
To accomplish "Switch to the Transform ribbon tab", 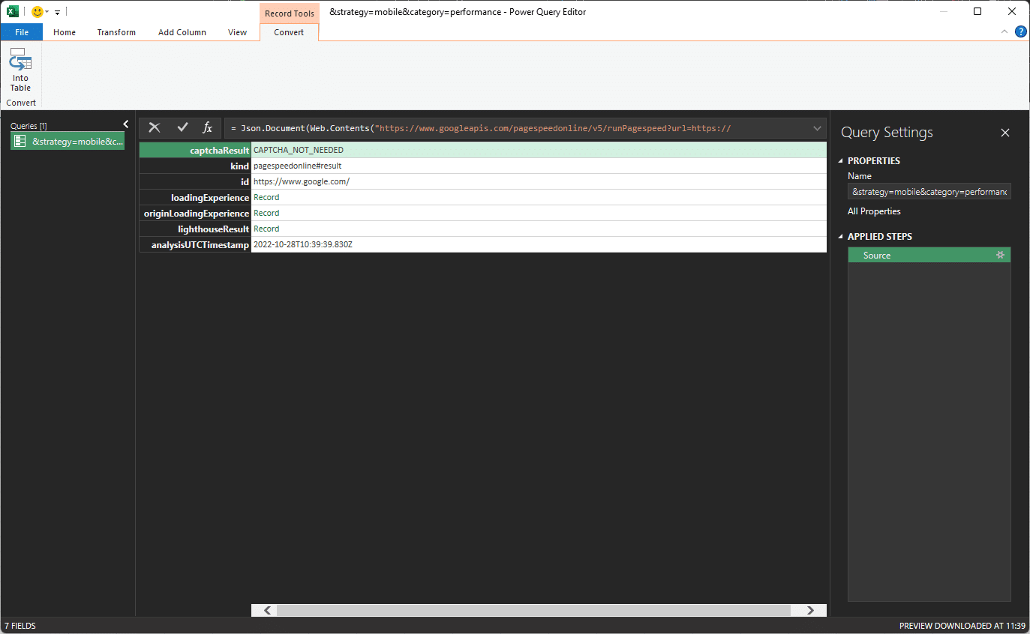I will pyautogui.click(x=116, y=32).
